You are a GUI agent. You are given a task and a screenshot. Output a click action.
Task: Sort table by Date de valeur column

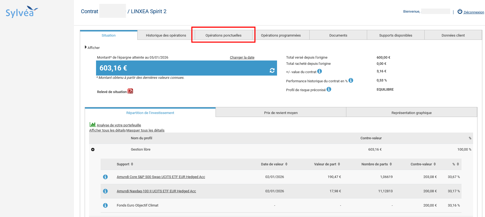tap(286, 164)
